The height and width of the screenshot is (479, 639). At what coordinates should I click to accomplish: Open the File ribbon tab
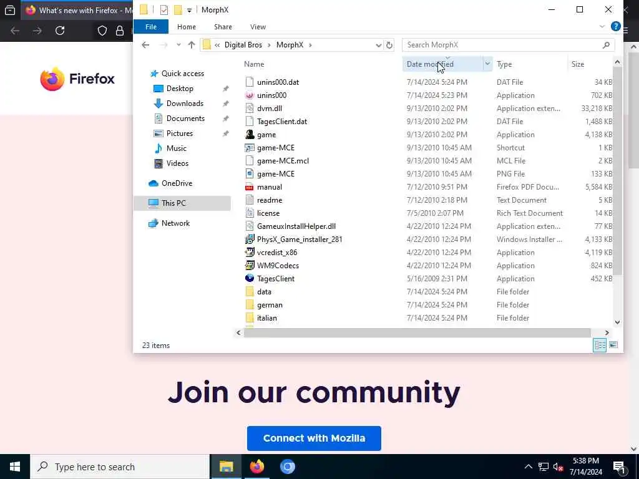coord(151,27)
